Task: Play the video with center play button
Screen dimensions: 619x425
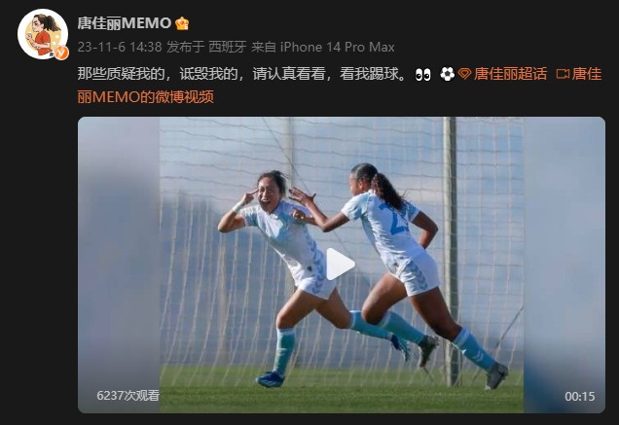Action: [x=340, y=265]
